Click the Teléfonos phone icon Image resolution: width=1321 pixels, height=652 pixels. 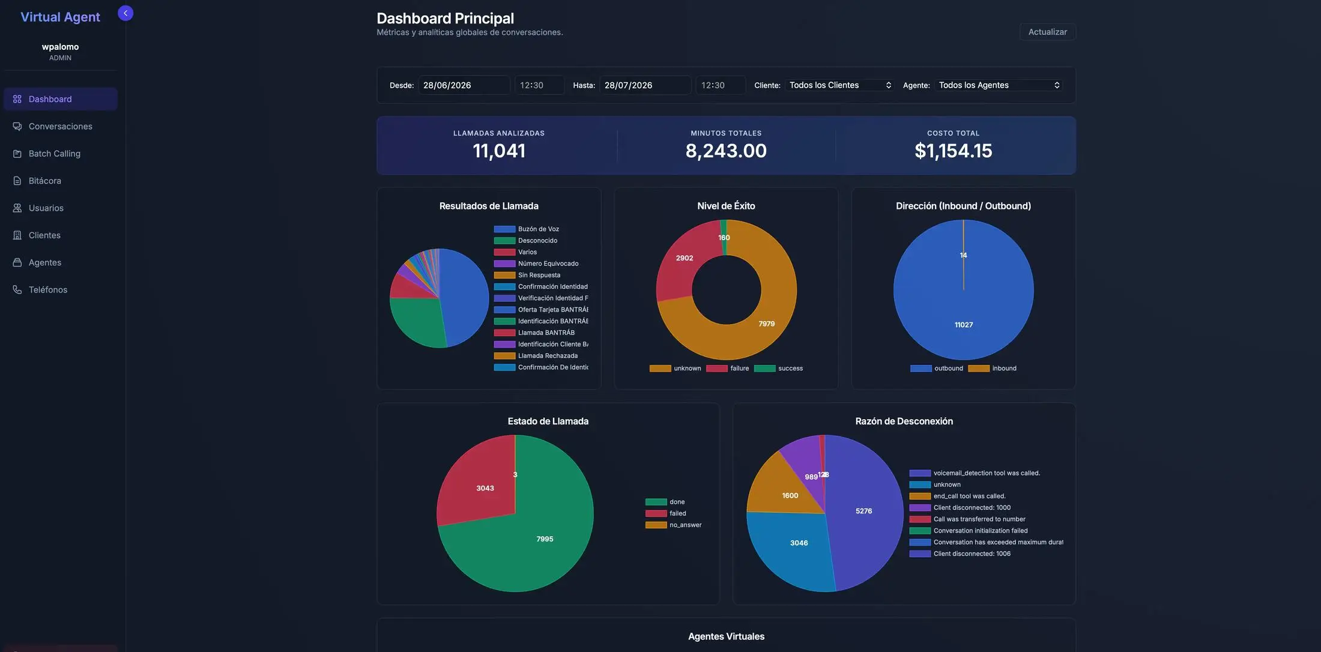coord(17,289)
